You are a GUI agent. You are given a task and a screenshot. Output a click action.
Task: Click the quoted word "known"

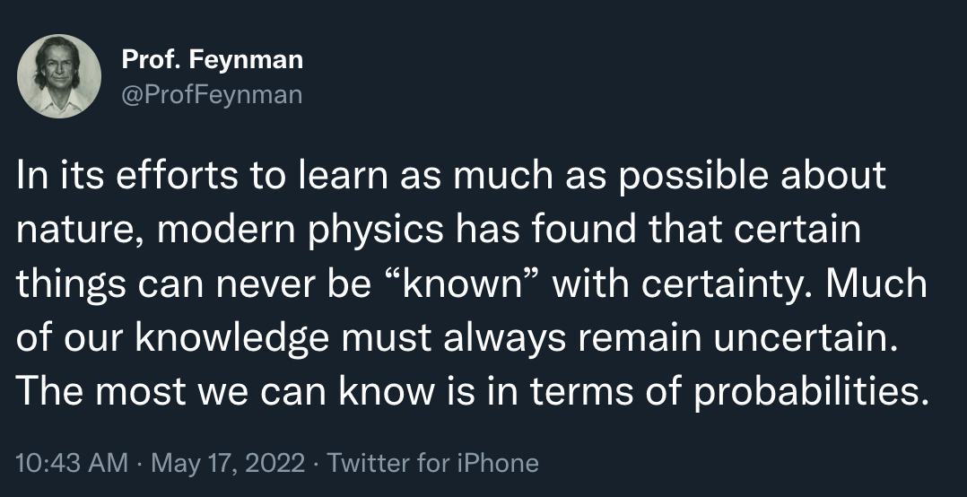[464, 284]
